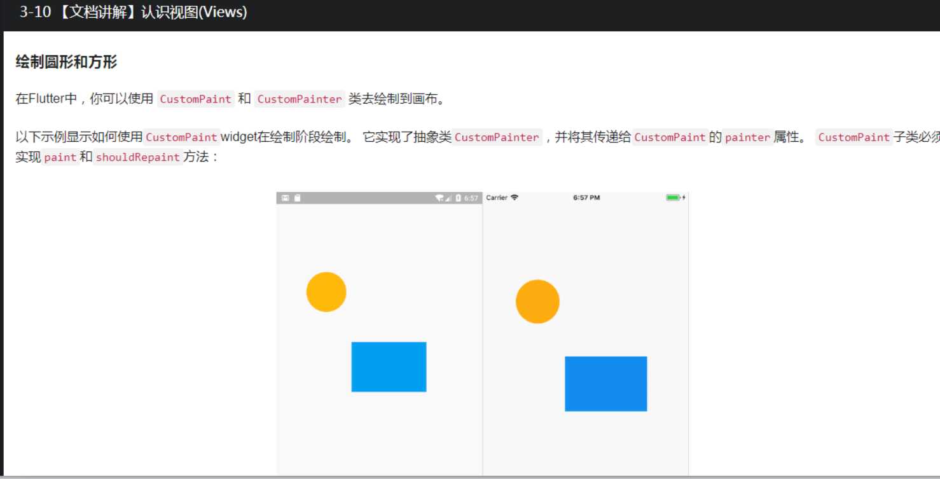
Task: Click CustomPainter code after 抽象类
Action: click(x=497, y=137)
